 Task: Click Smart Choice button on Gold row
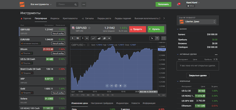tap(58, 93)
